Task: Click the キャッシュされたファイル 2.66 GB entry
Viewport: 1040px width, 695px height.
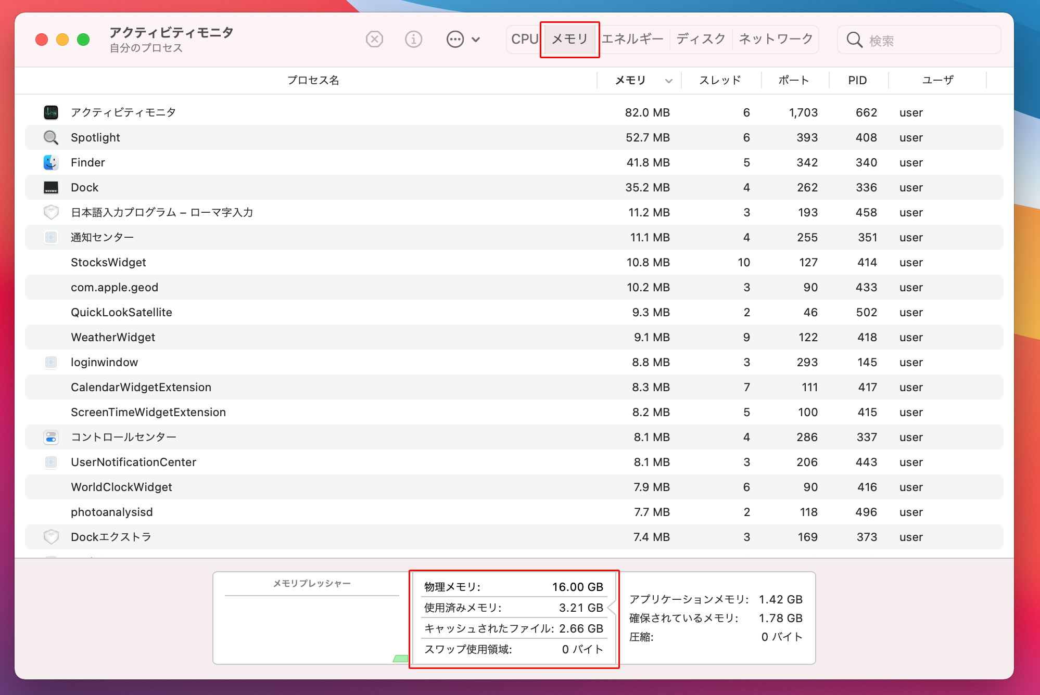Action: coord(513,628)
